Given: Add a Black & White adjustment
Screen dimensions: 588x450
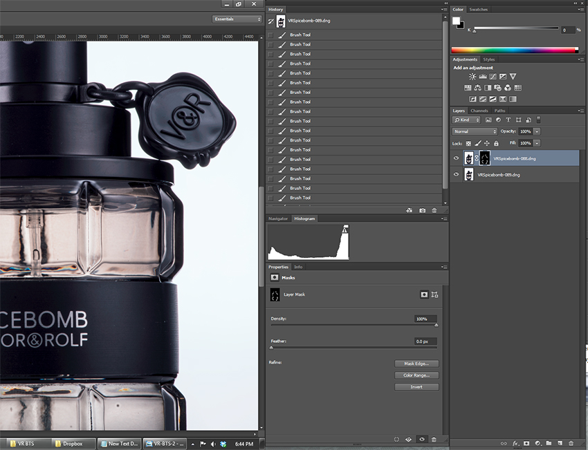Looking at the screenshot, I should [x=488, y=88].
